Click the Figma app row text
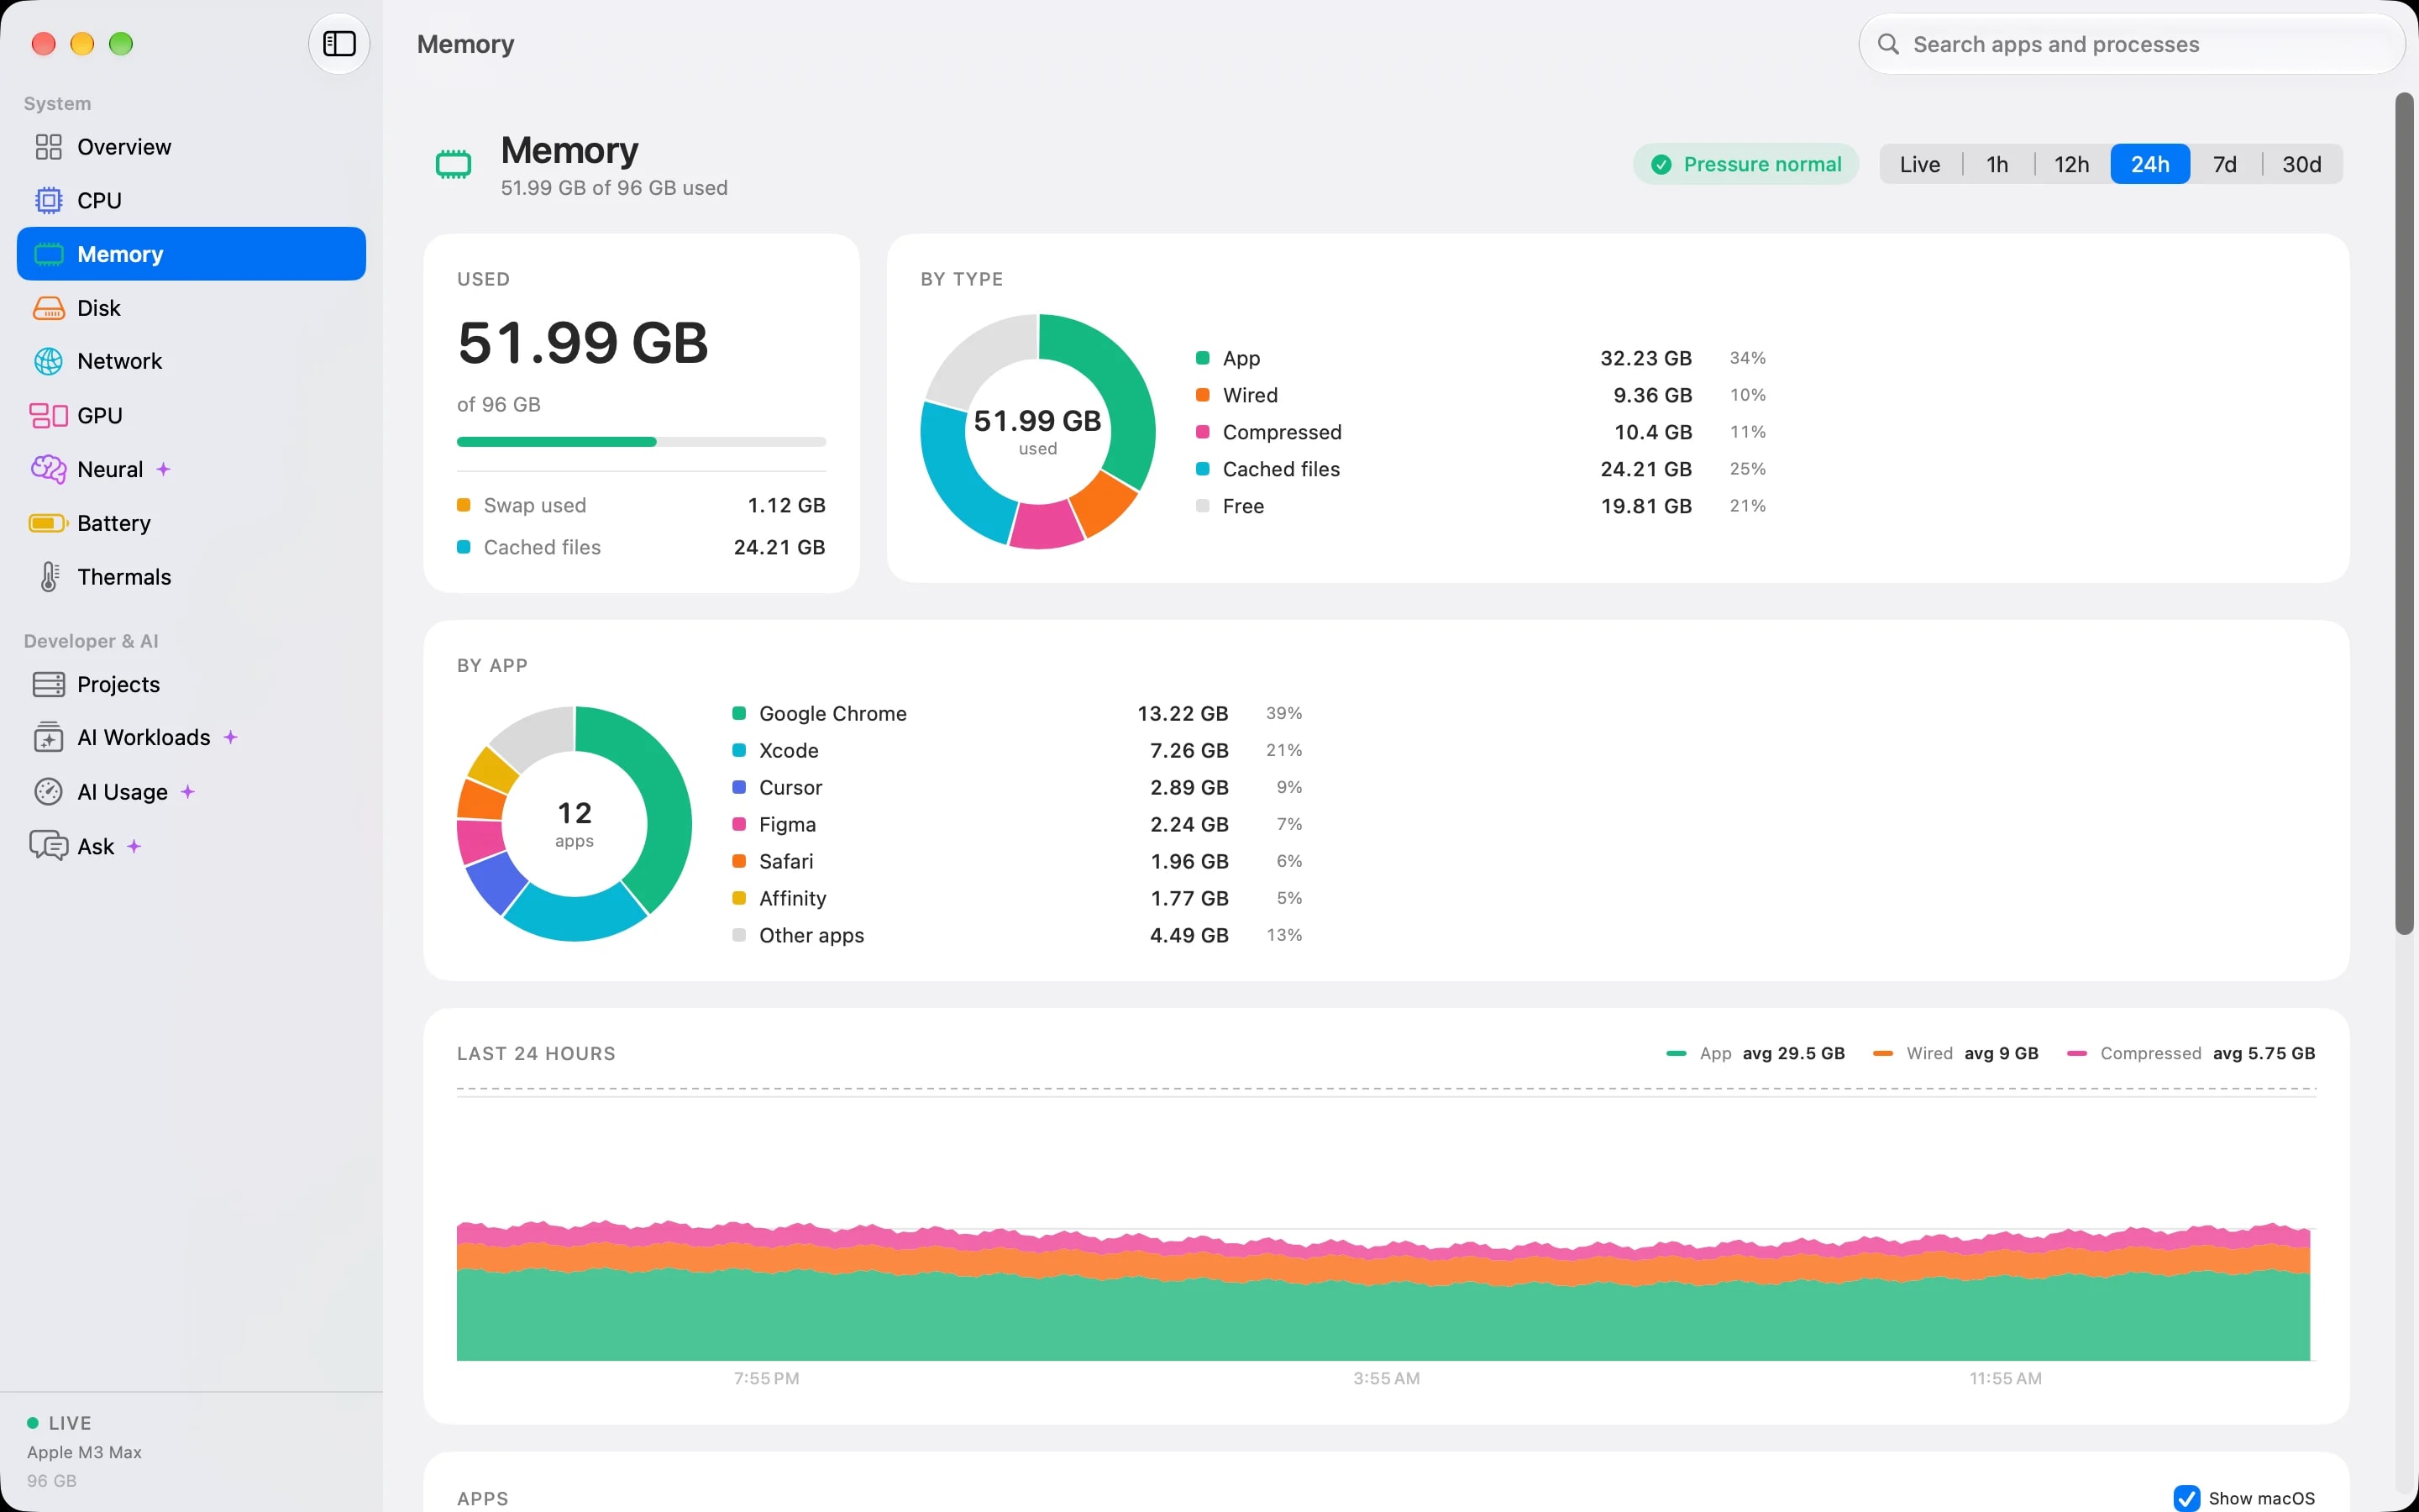 788,824
